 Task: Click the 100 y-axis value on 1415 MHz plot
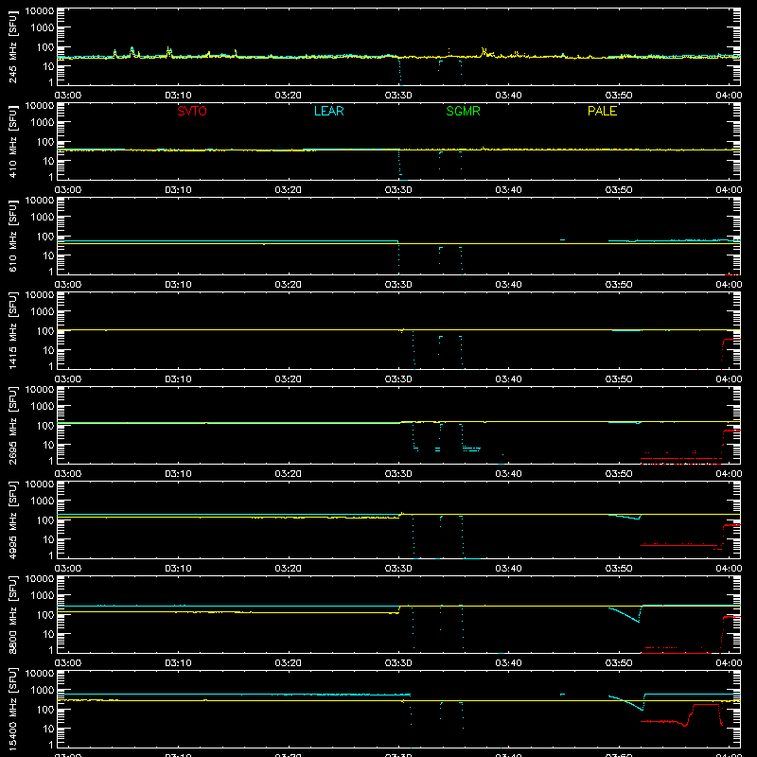click(x=45, y=331)
